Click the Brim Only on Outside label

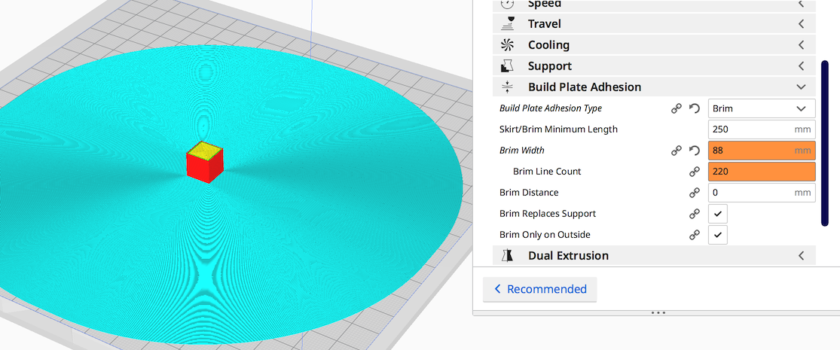(x=545, y=234)
